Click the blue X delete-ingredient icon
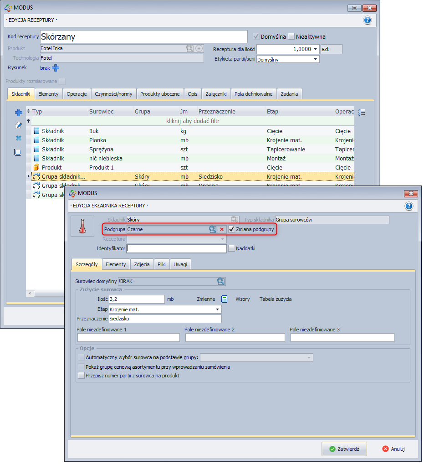This screenshot has width=424, height=464. coord(19,138)
